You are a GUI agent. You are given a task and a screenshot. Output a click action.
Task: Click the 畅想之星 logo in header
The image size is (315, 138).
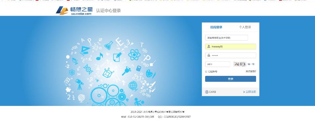(x=73, y=10)
